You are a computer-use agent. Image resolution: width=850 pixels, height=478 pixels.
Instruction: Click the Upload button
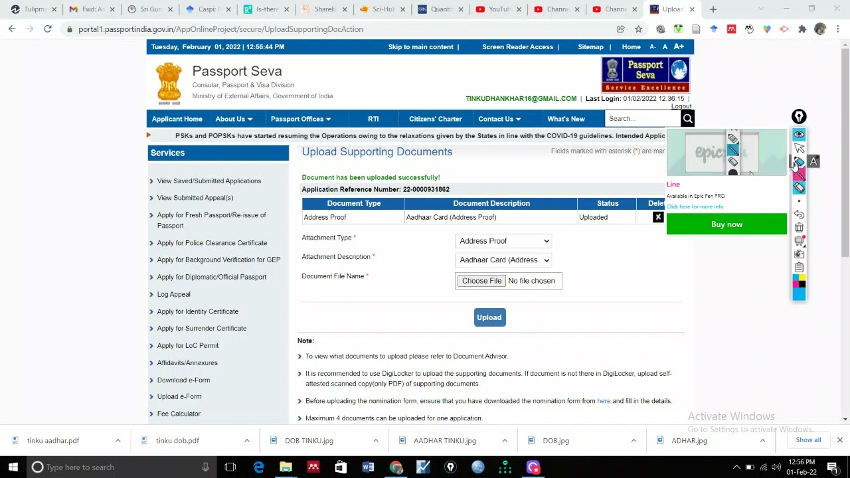coord(489,317)
